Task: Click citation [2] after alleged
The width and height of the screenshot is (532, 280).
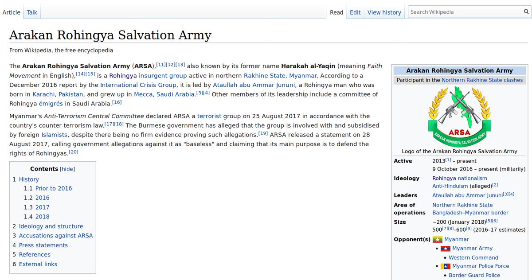Action: pos(495,185)
